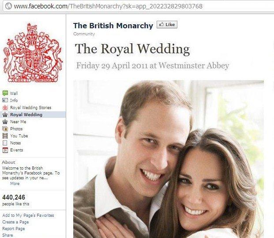The width and height of the screenshot is (274, 238).
Task: Open the Royal Wedding Stories tab
Action: pyautogui.click(x=30, y=108)
